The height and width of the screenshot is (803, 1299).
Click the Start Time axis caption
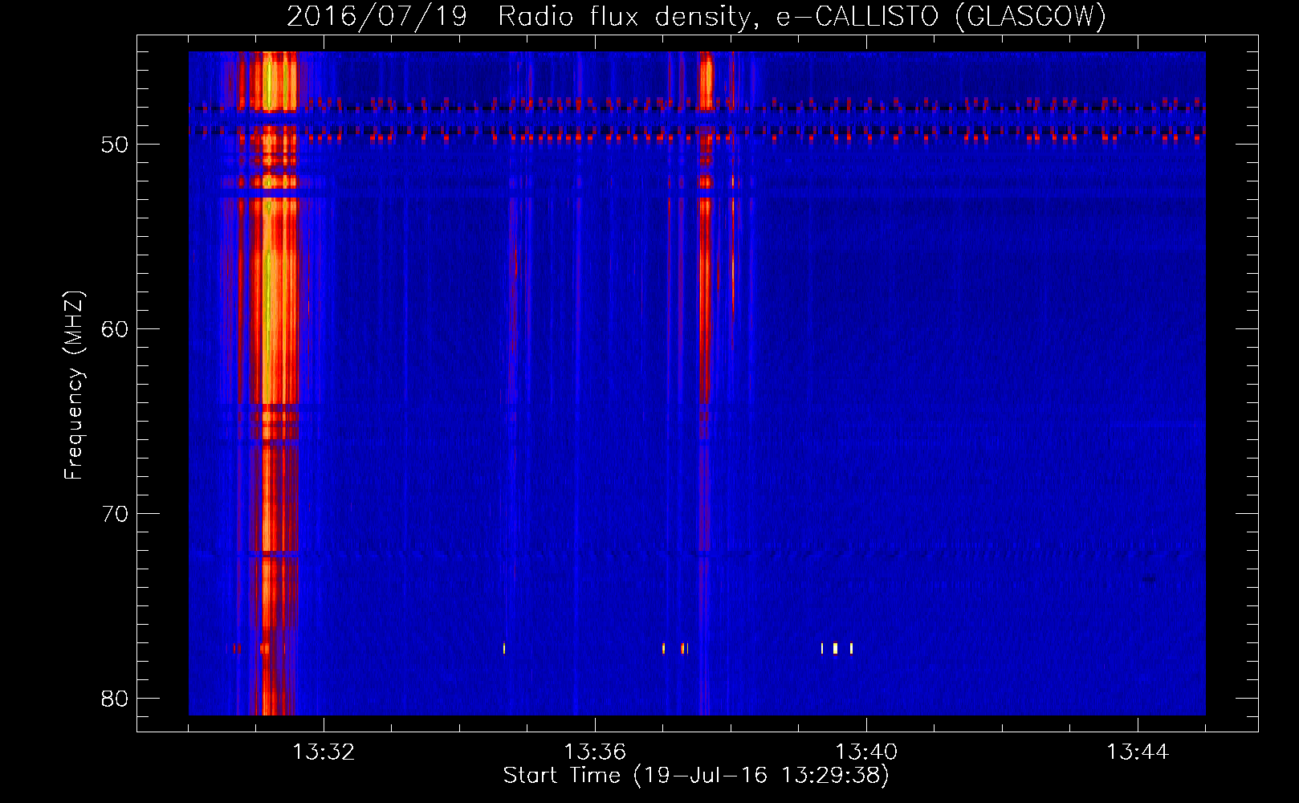pos(696,776)
